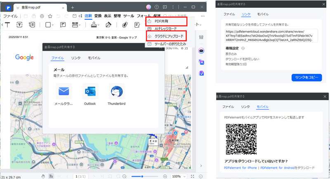330x179 pixels.
Task: Switch to the 表示 ribbon tab
Action: coord(108,16)
